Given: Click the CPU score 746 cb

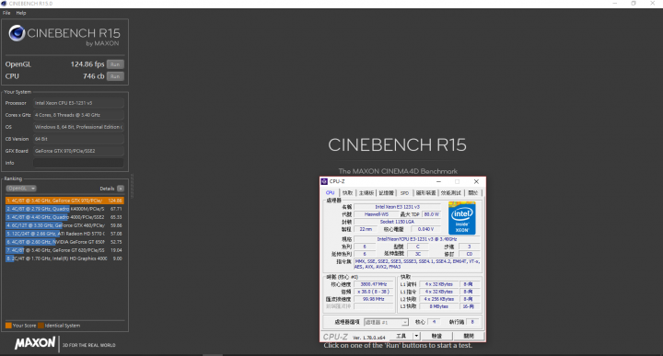Looking at the screenshot, I should pos(93,76).
